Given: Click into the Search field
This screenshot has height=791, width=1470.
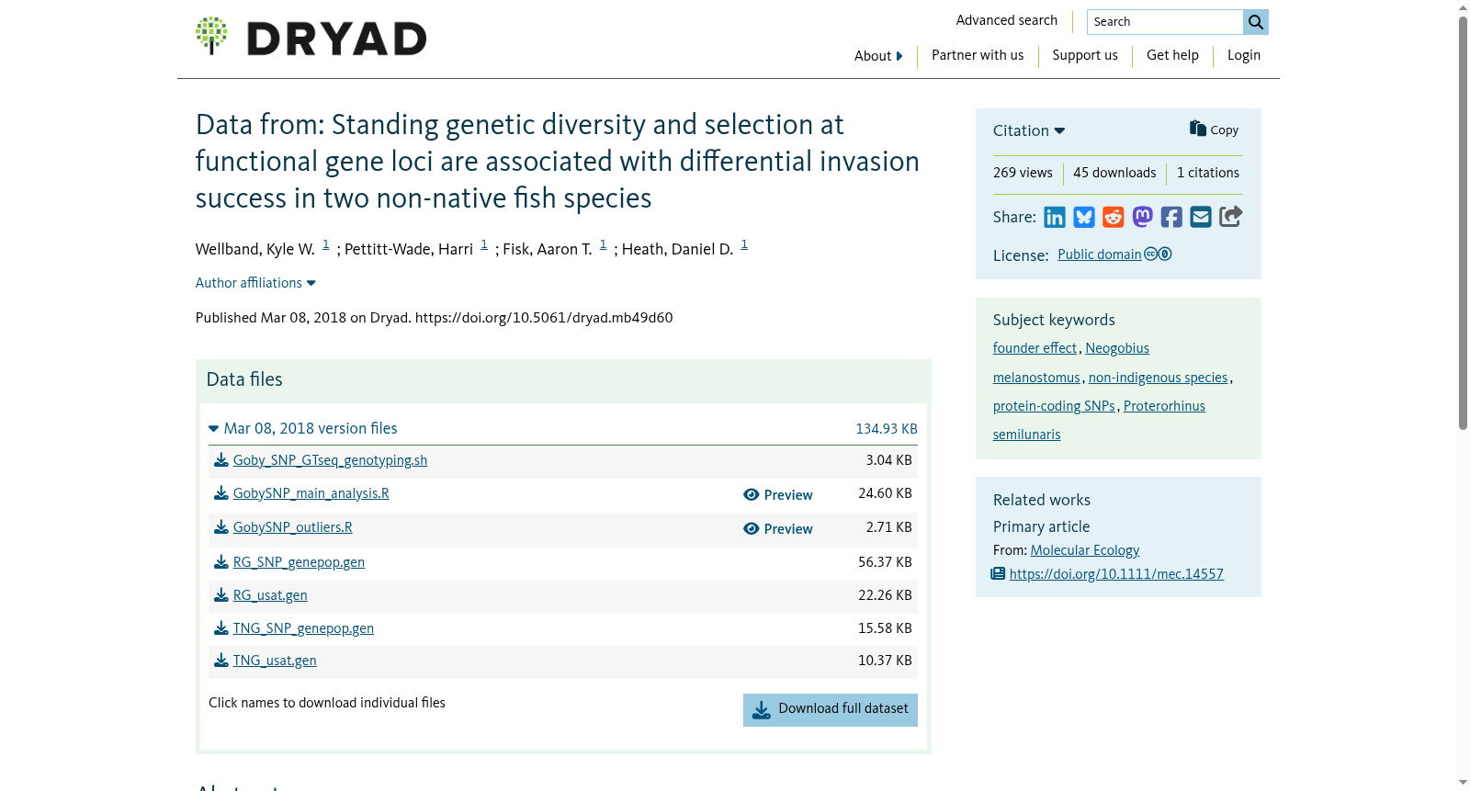Looking at the screenshot, I should pos(1165,22).
